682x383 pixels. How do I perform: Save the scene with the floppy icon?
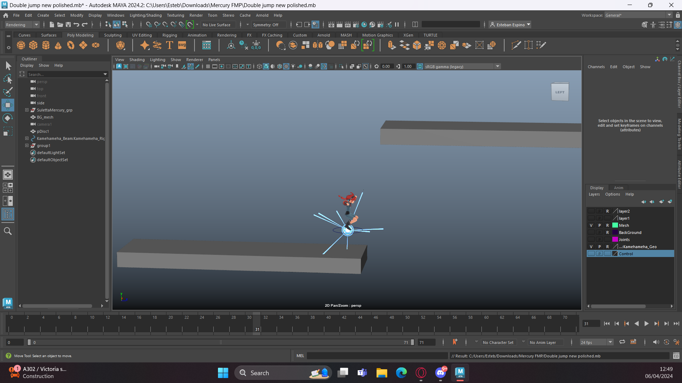68,24
